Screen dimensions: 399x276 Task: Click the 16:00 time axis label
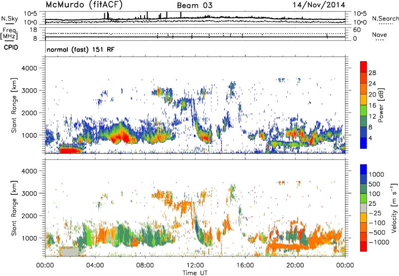[245, 265]
